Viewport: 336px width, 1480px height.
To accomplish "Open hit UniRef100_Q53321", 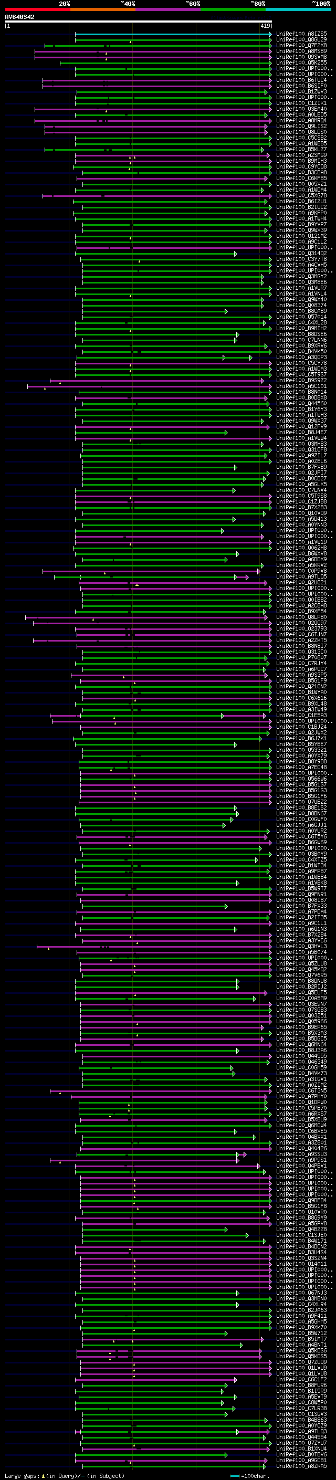I will (301, 750).
